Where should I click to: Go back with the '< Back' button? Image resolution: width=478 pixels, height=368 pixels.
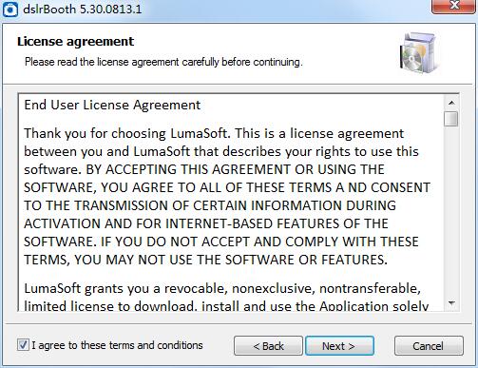(268, 346)
